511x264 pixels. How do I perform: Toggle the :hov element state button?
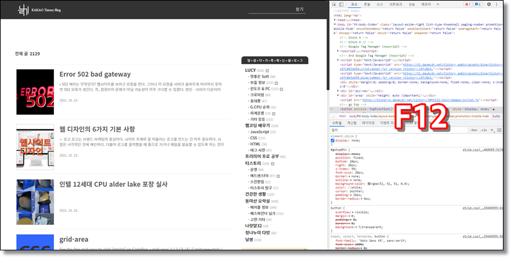(x=474, y=130)
